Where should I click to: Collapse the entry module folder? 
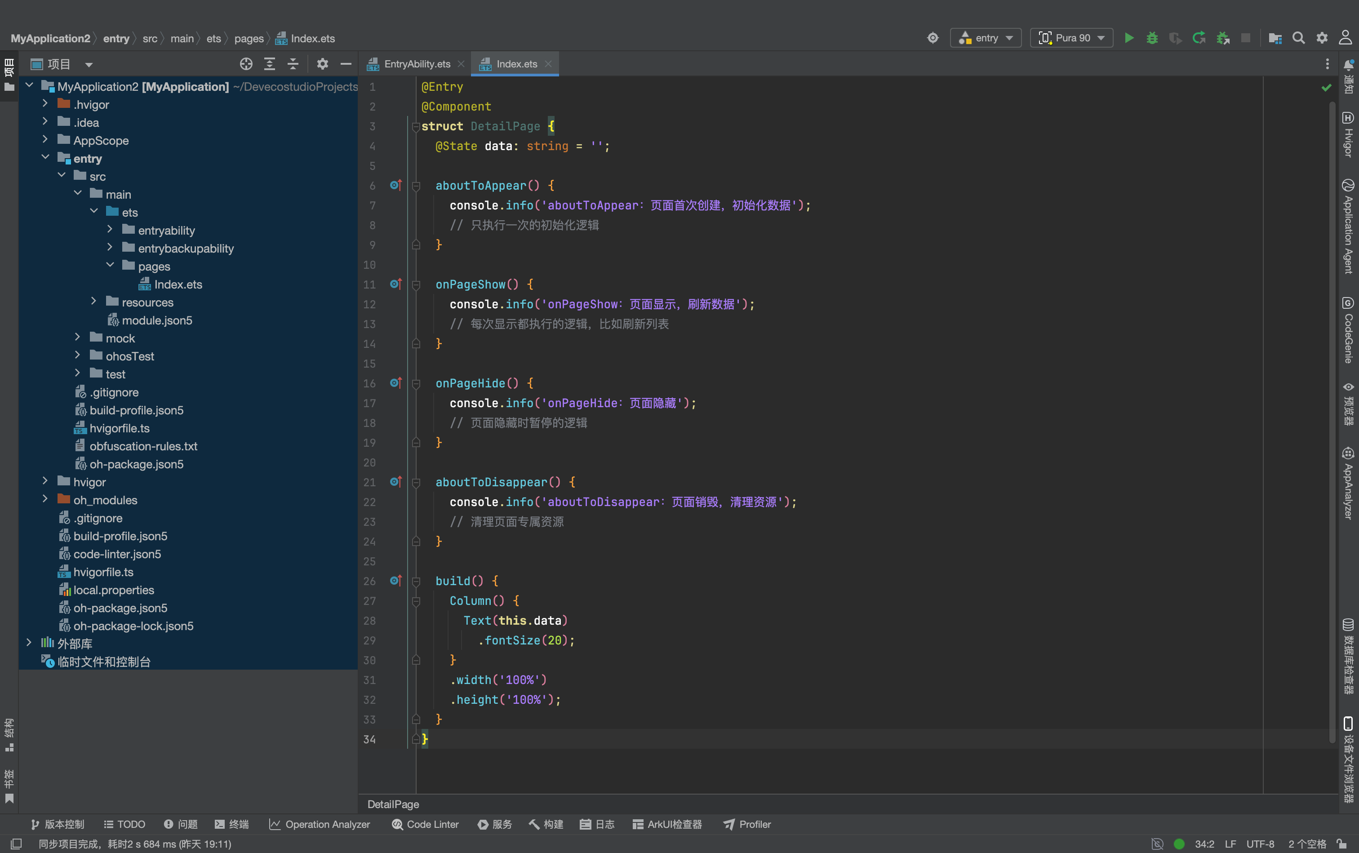[45, 158]
